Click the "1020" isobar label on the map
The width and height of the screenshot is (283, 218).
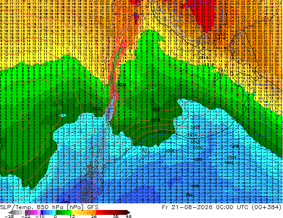[155, 109]
